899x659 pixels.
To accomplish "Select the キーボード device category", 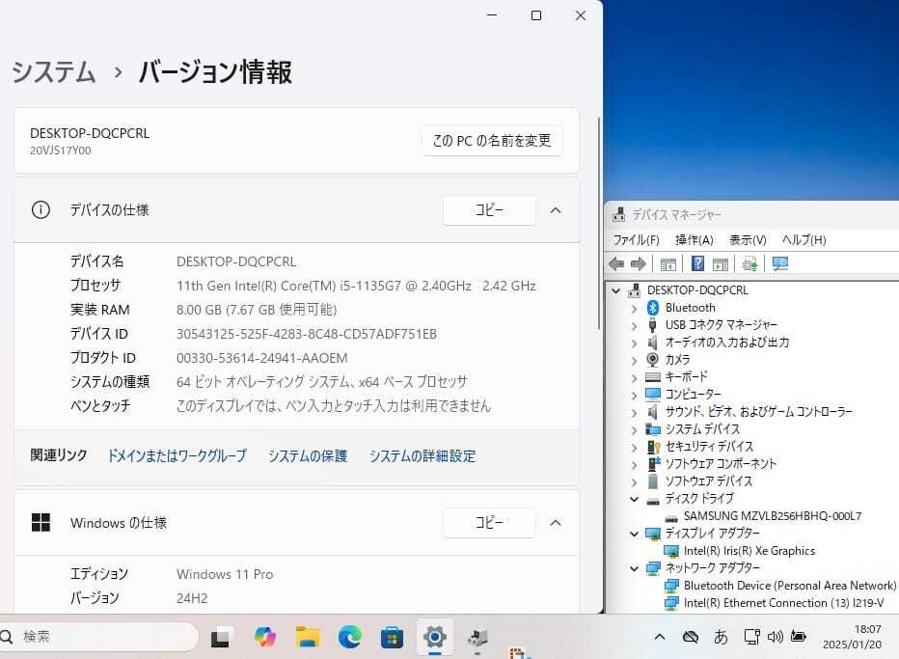I will [686, 377].
